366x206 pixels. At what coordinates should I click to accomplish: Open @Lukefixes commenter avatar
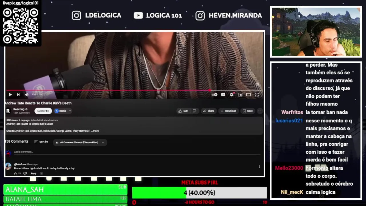point(8,166)
